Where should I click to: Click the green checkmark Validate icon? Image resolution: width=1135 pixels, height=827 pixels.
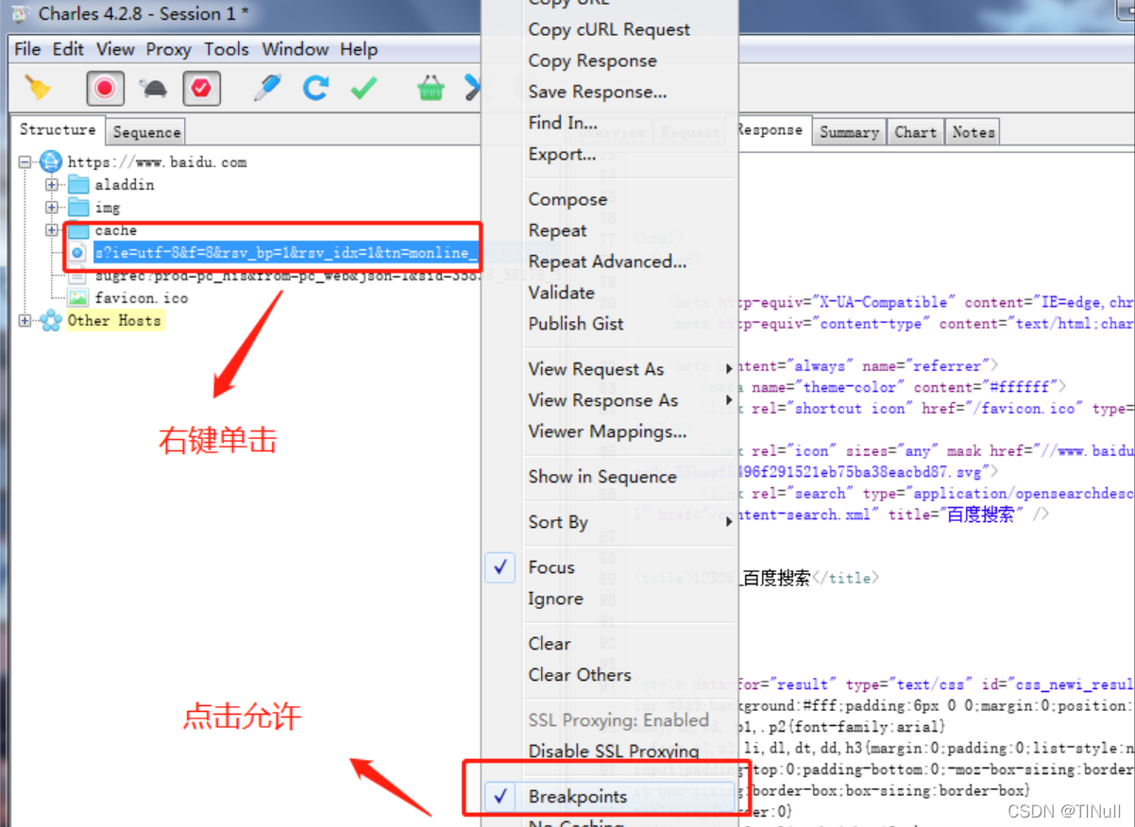pos(364,89)
